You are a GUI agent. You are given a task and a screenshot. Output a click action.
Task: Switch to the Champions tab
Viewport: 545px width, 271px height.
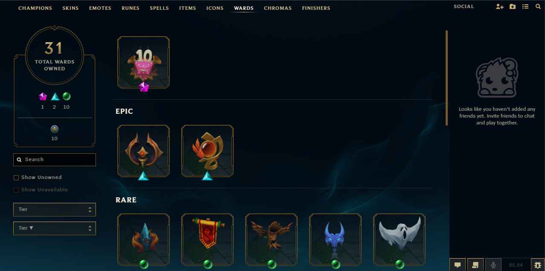35,8
